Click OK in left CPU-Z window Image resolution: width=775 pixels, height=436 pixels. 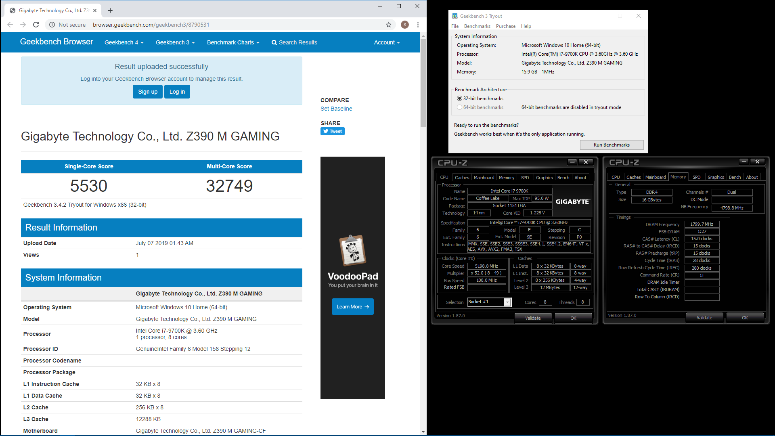(x=573, y=318)
